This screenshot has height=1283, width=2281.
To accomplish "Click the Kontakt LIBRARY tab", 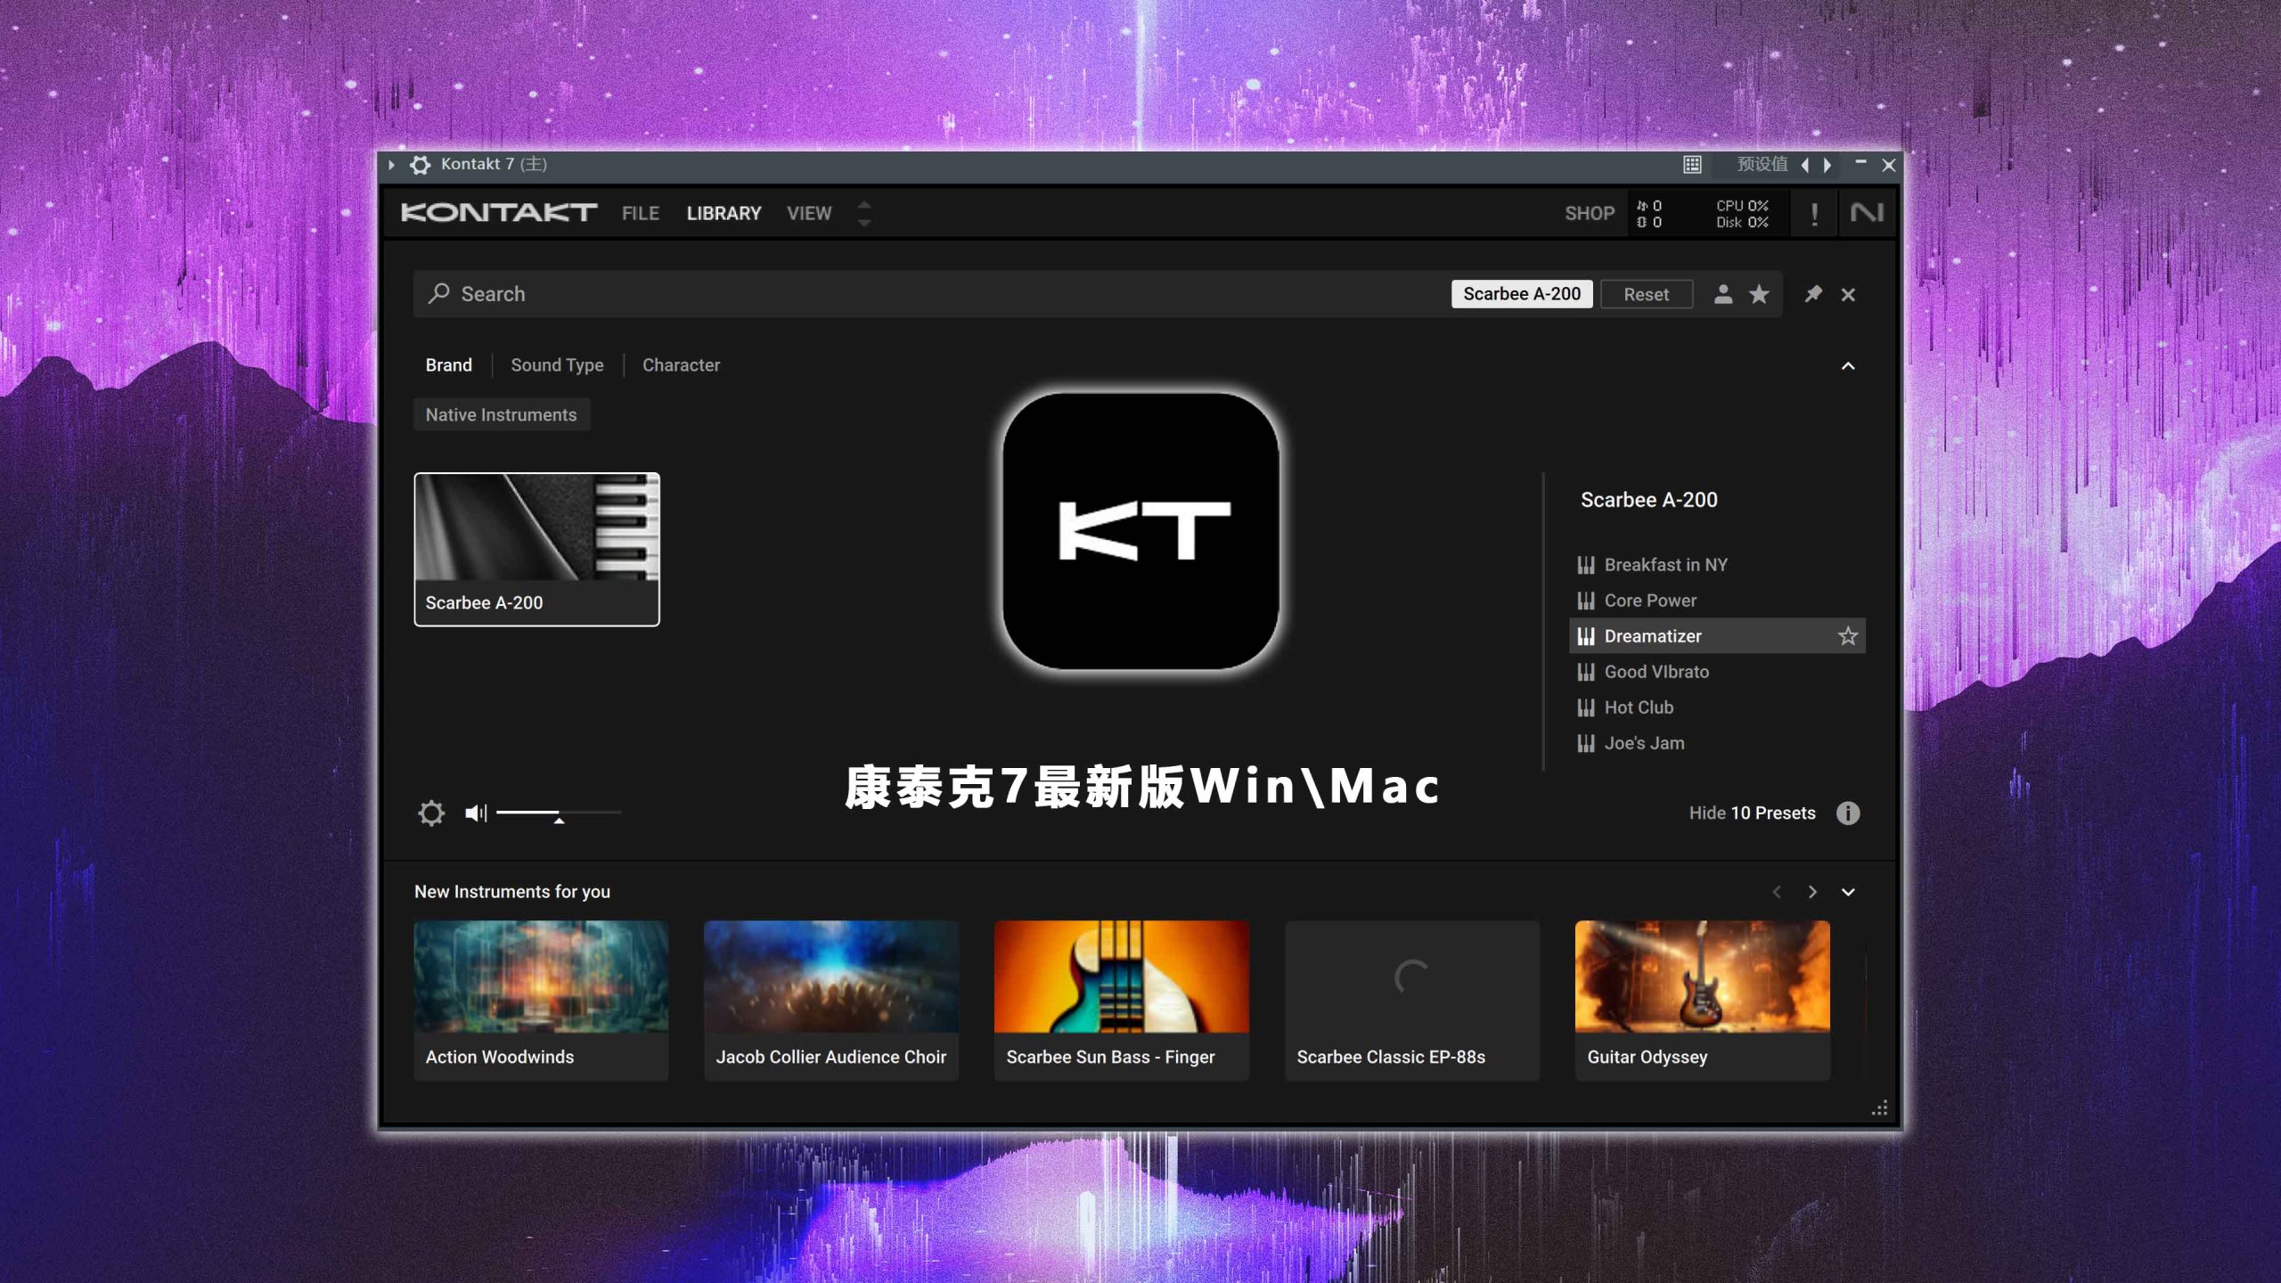I will coord(723,213).
